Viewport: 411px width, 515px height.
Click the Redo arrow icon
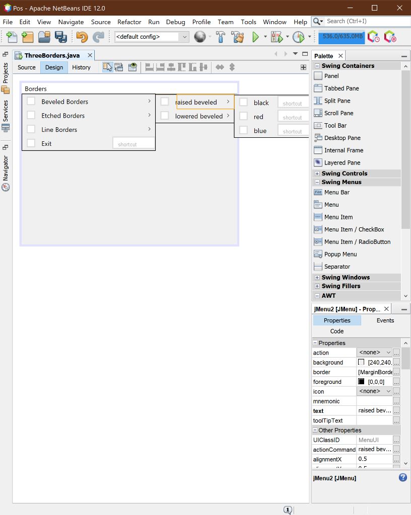pos(98,37)
